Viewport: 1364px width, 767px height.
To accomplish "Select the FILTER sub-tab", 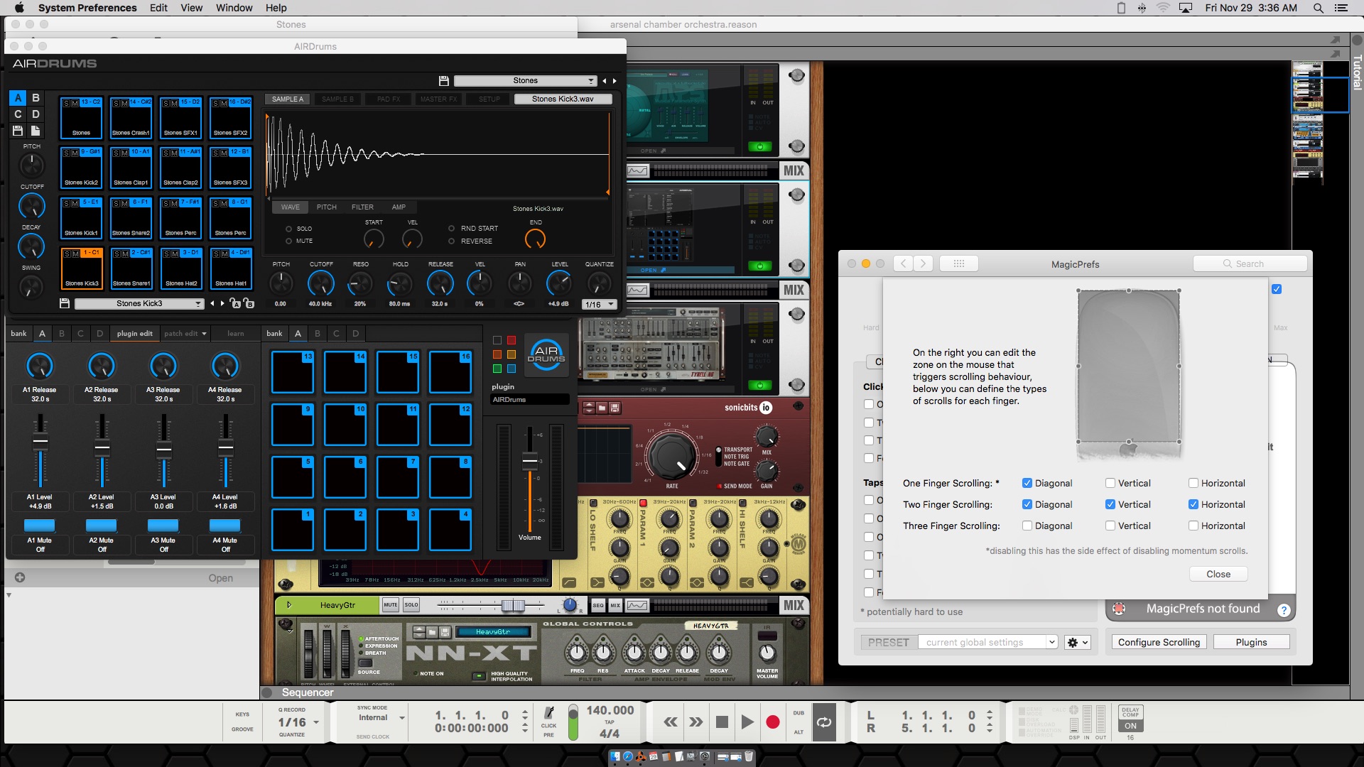I will (362, 207).
